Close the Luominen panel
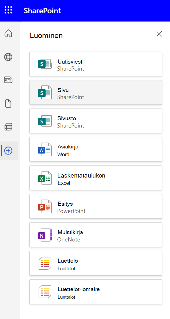 click(x=159, y=34)
